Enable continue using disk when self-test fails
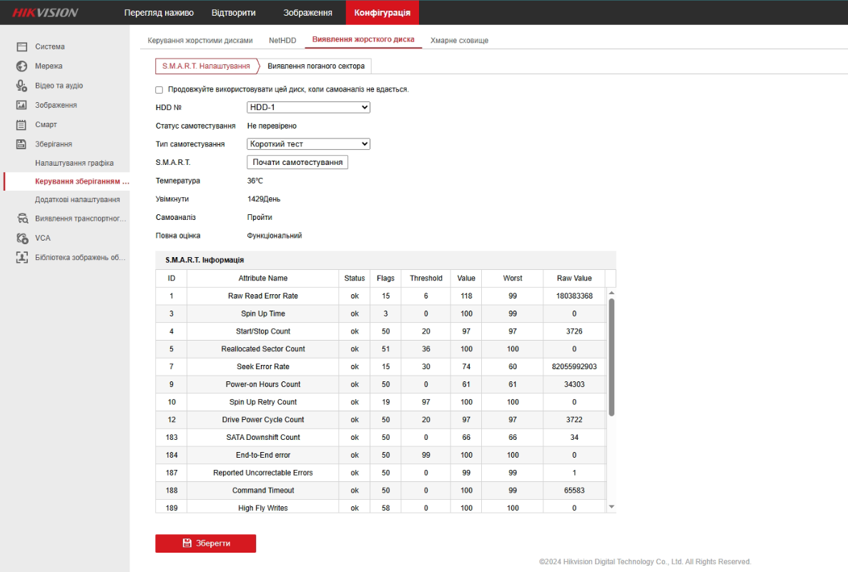 click(x=159, y=90)
